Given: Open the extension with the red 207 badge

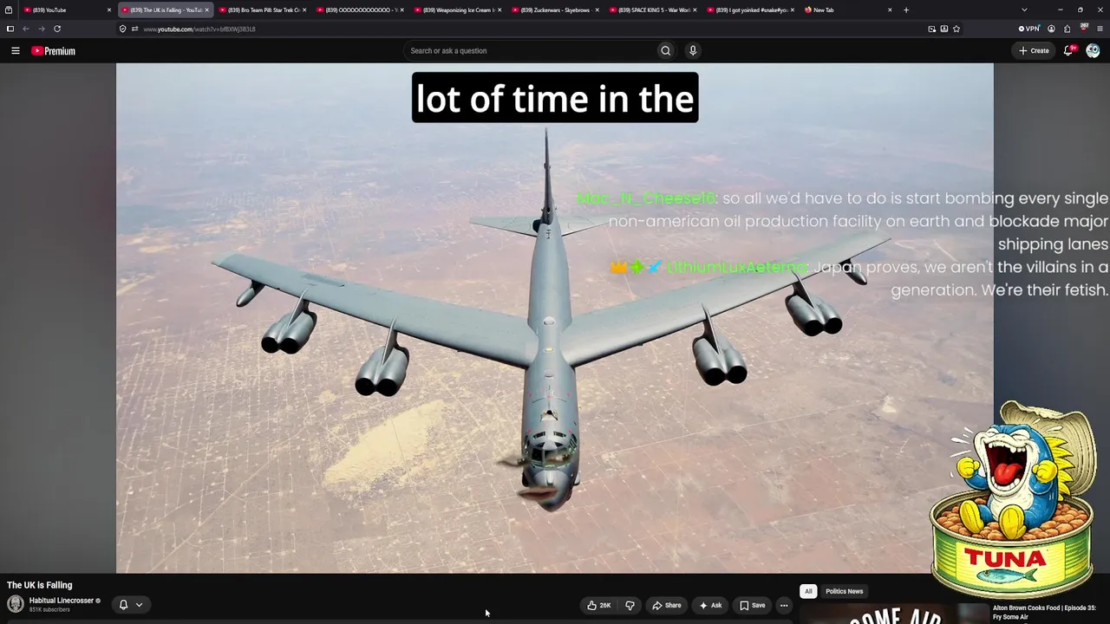Looking at the screenshot, I should [1084, 29].
